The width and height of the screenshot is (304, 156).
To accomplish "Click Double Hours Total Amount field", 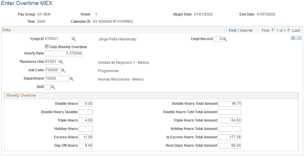I will pos(230,104).
